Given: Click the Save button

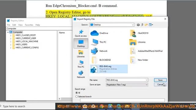Looking at the screenshot, I should 160,80.
